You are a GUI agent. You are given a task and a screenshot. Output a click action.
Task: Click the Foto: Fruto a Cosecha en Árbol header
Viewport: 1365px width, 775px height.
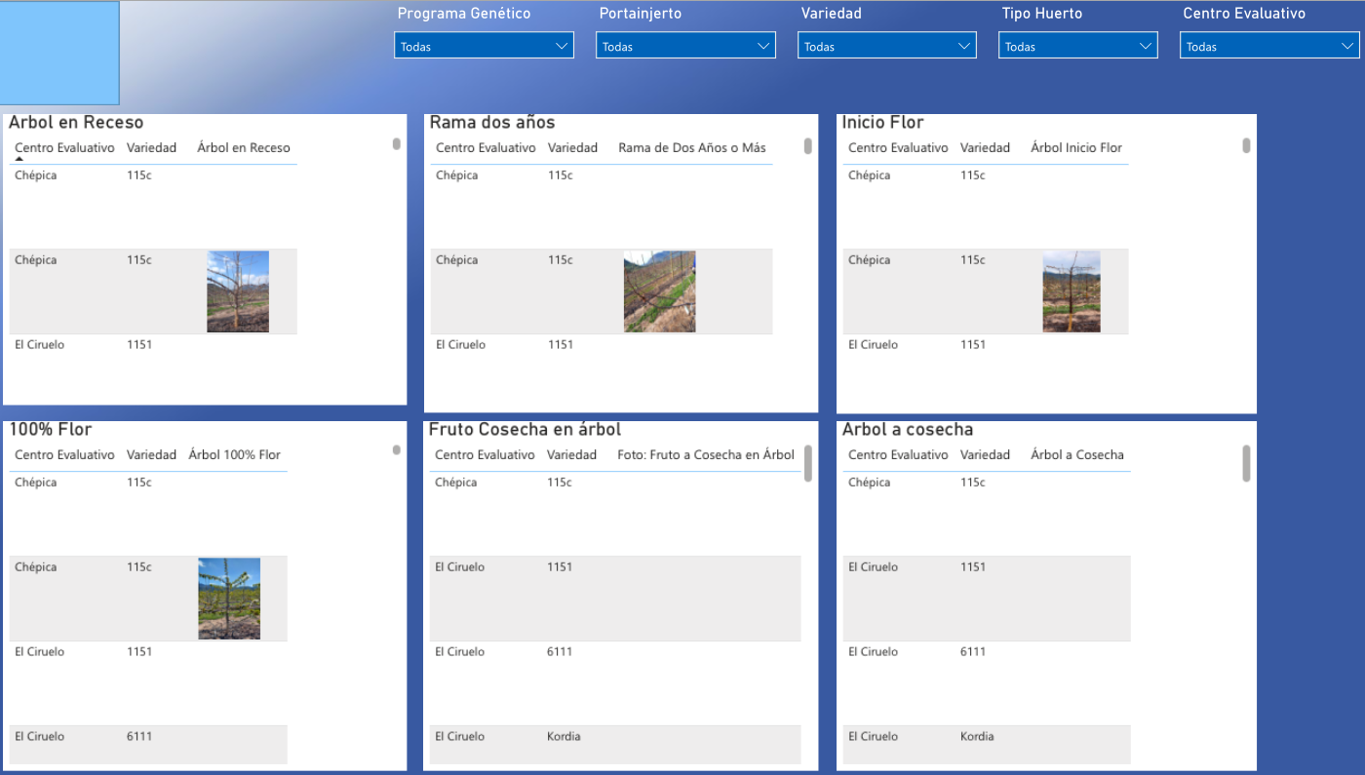coord(706,455)
